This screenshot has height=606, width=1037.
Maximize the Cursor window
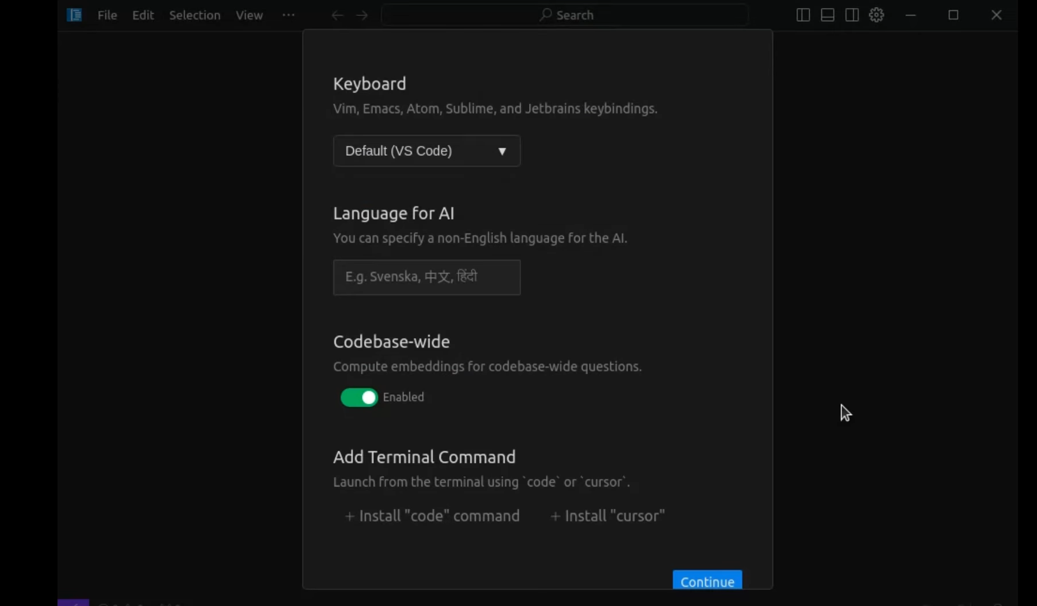pos(954,15)
